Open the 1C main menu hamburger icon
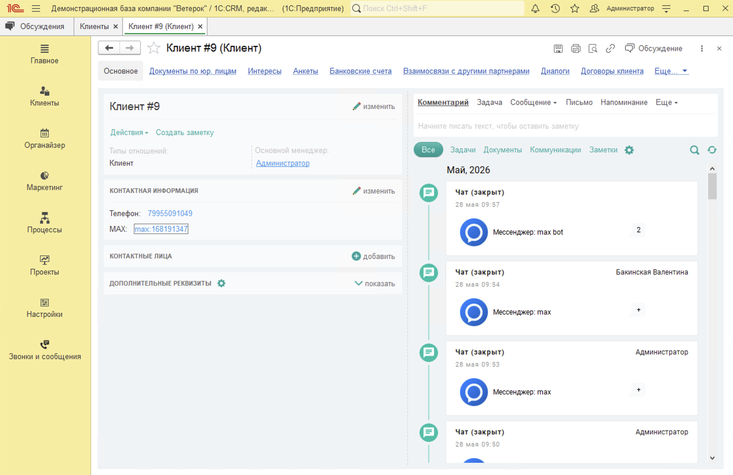 pyautogui.click(x=36, y=9)
